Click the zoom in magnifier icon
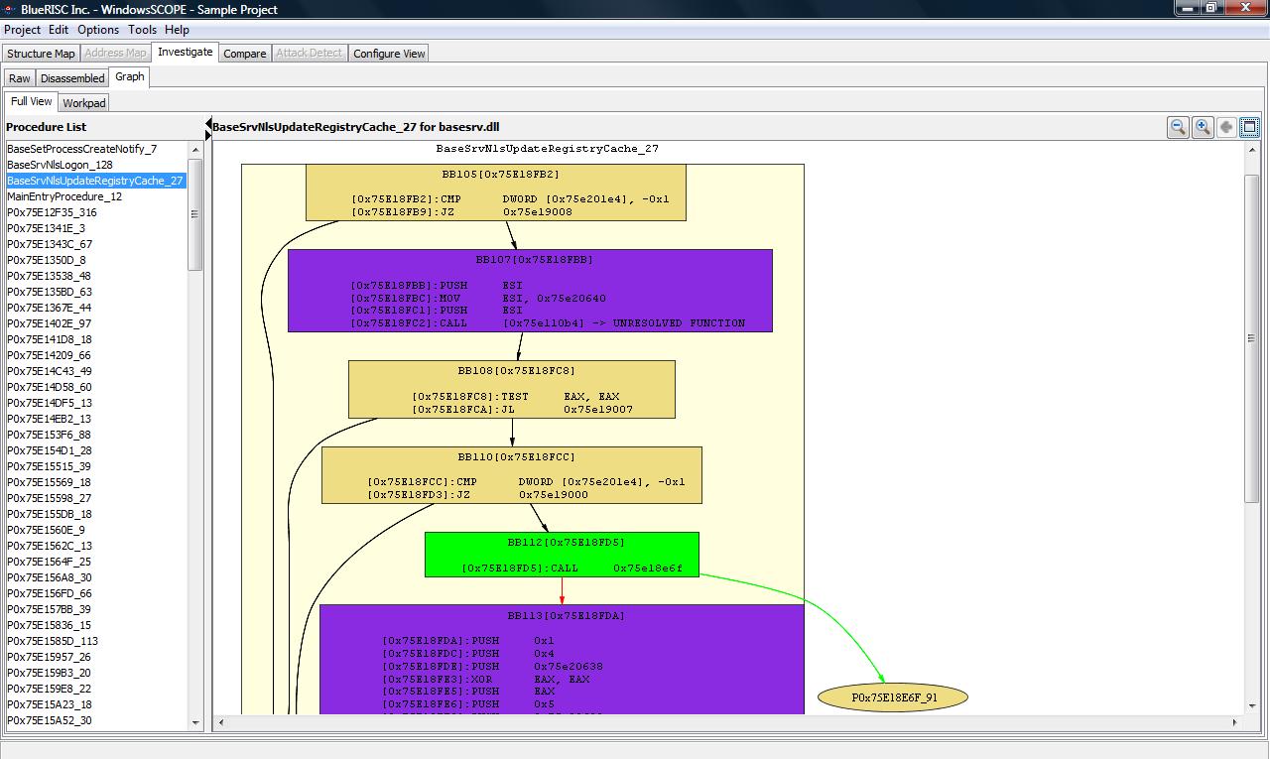 point(1203,127)
